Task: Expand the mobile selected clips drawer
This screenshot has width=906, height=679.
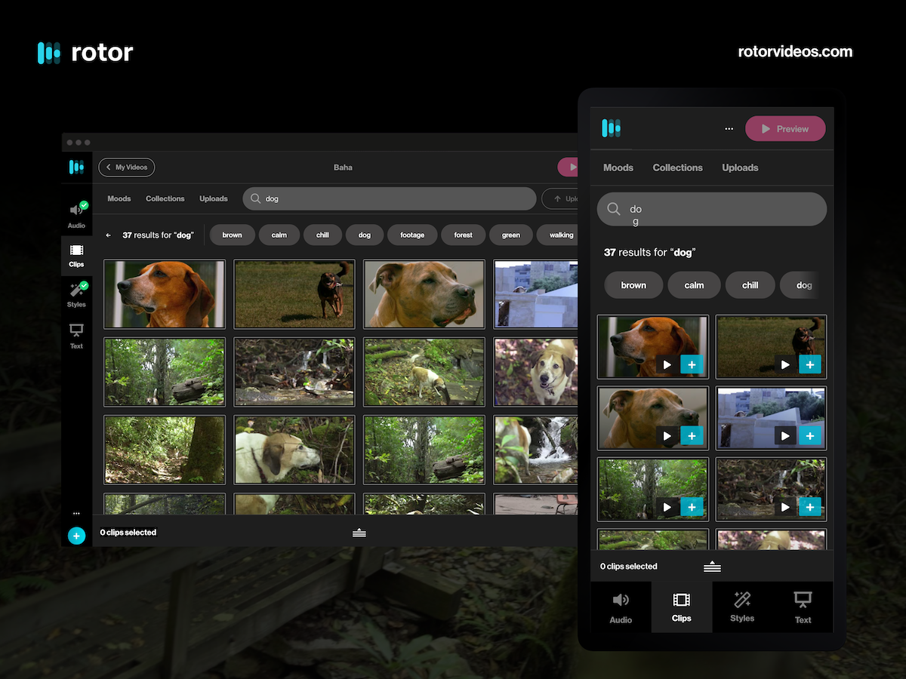Action: point(712,567)
